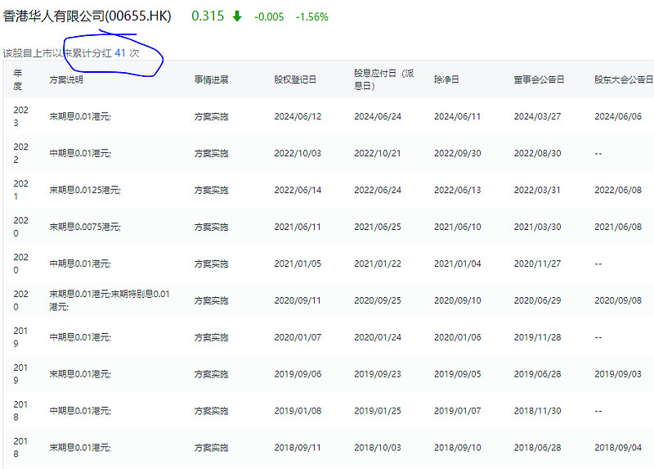Click the green down arrow price icon
654x469 pixels.
[x=237, y=16]
